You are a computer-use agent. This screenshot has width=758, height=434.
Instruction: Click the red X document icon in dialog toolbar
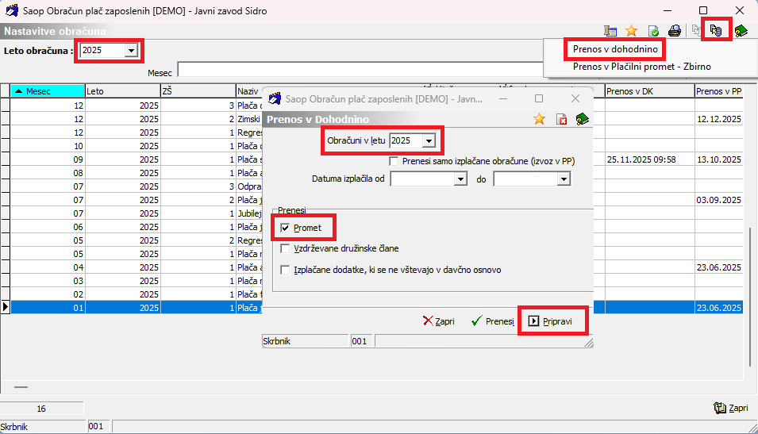(x=561, y=119)
